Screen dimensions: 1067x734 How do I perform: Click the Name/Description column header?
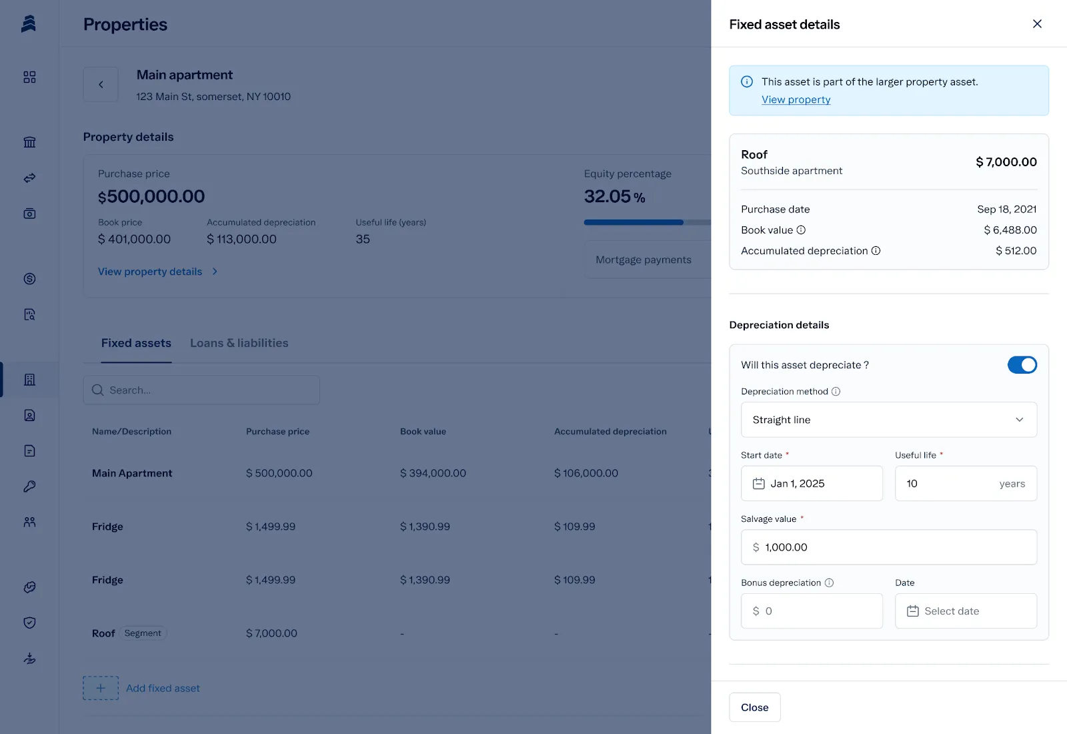pos(131,432)
